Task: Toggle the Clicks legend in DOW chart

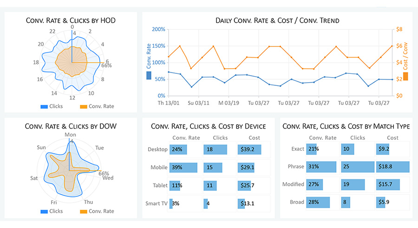Action: point(52,211)
